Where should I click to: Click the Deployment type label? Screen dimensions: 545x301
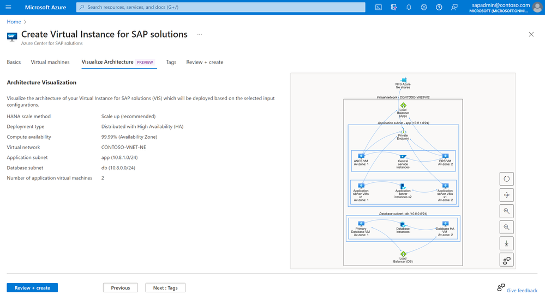(x=26, y=127)
